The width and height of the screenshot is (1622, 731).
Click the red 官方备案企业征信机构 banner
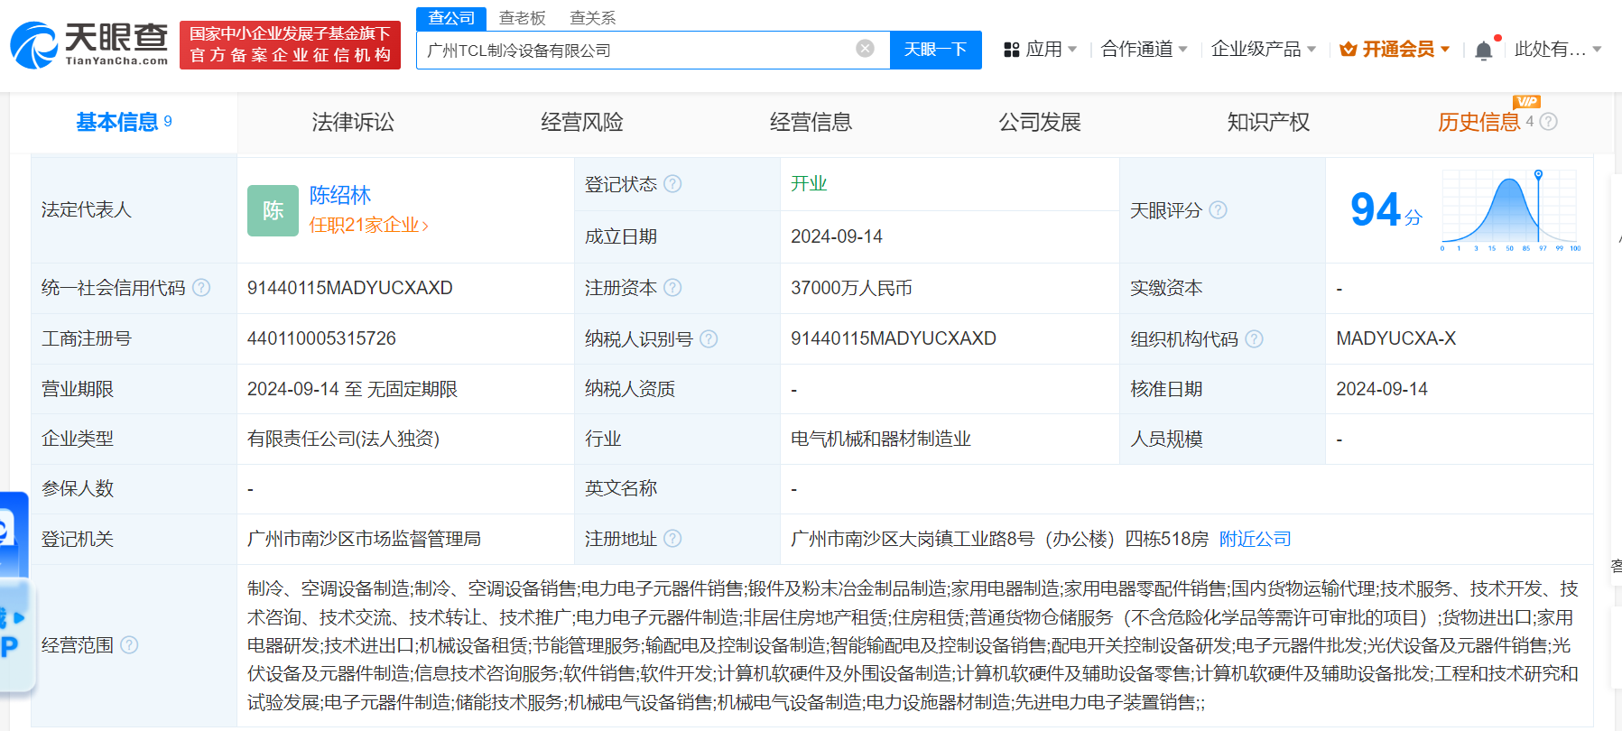click(290, 45)
